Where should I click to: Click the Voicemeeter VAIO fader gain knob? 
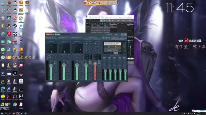pos(86,65)
